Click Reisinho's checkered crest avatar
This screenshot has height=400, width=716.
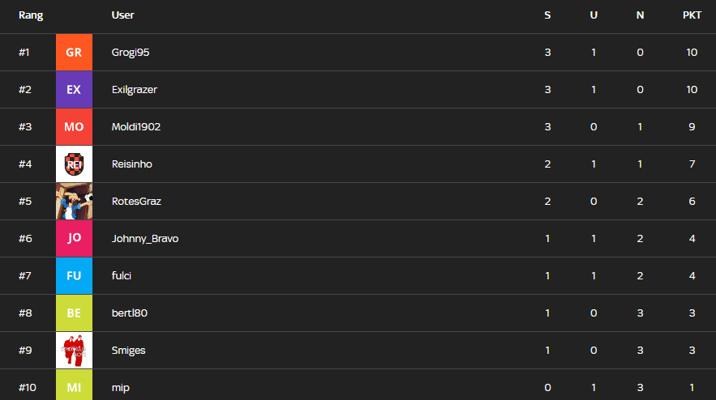74,164
